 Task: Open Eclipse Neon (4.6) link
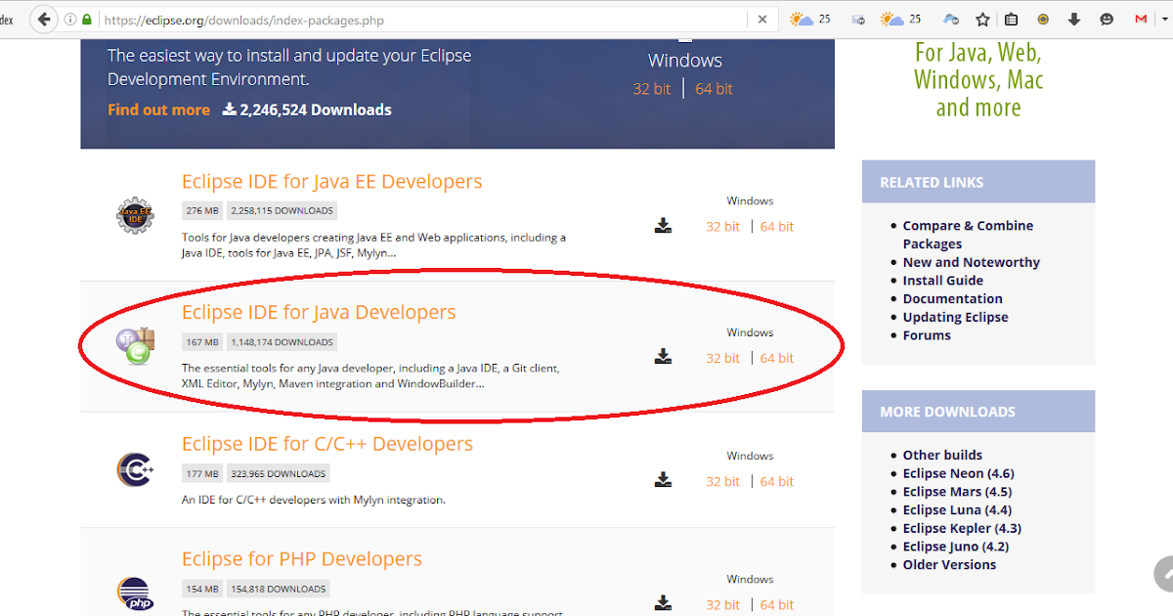[959, 473]
